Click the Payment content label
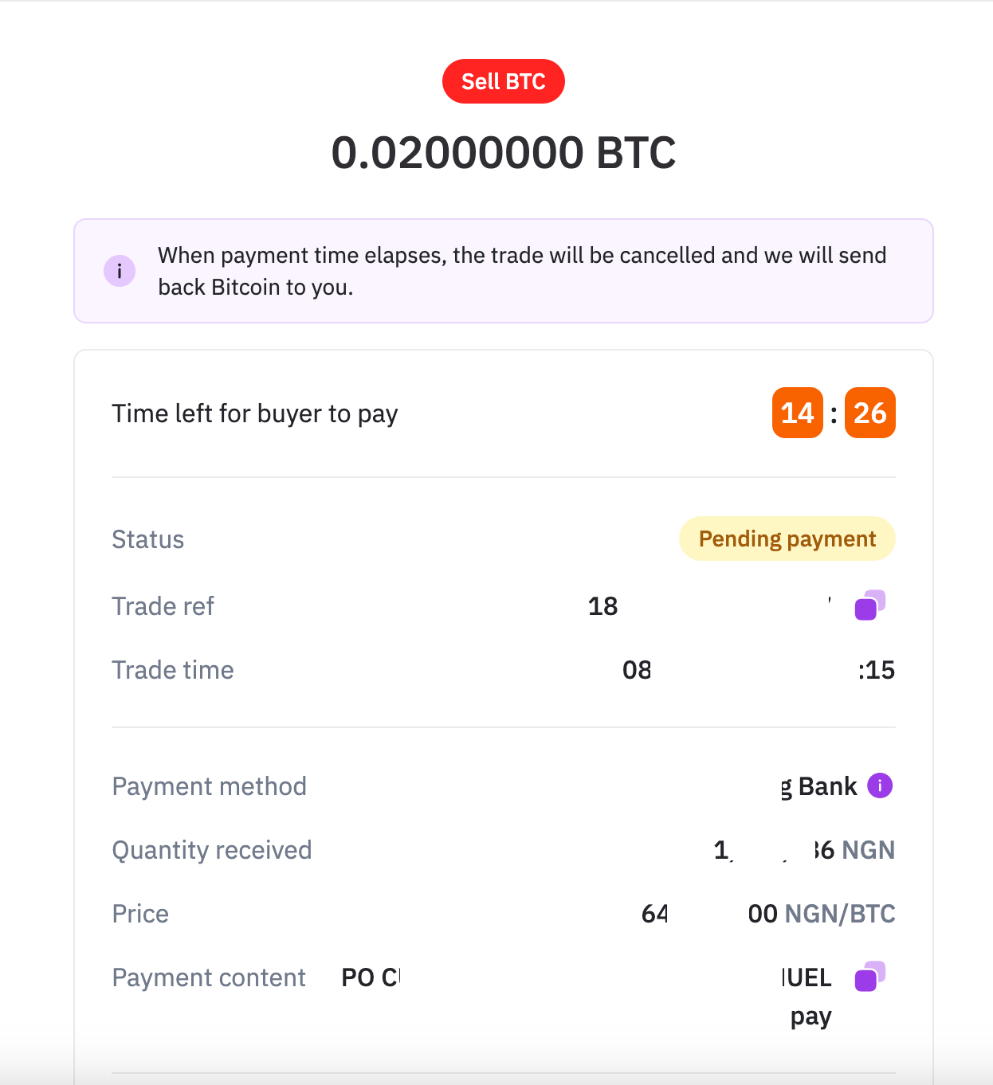Image resolution: width=993 pixels, height=1085 pixels. [209, 977]
